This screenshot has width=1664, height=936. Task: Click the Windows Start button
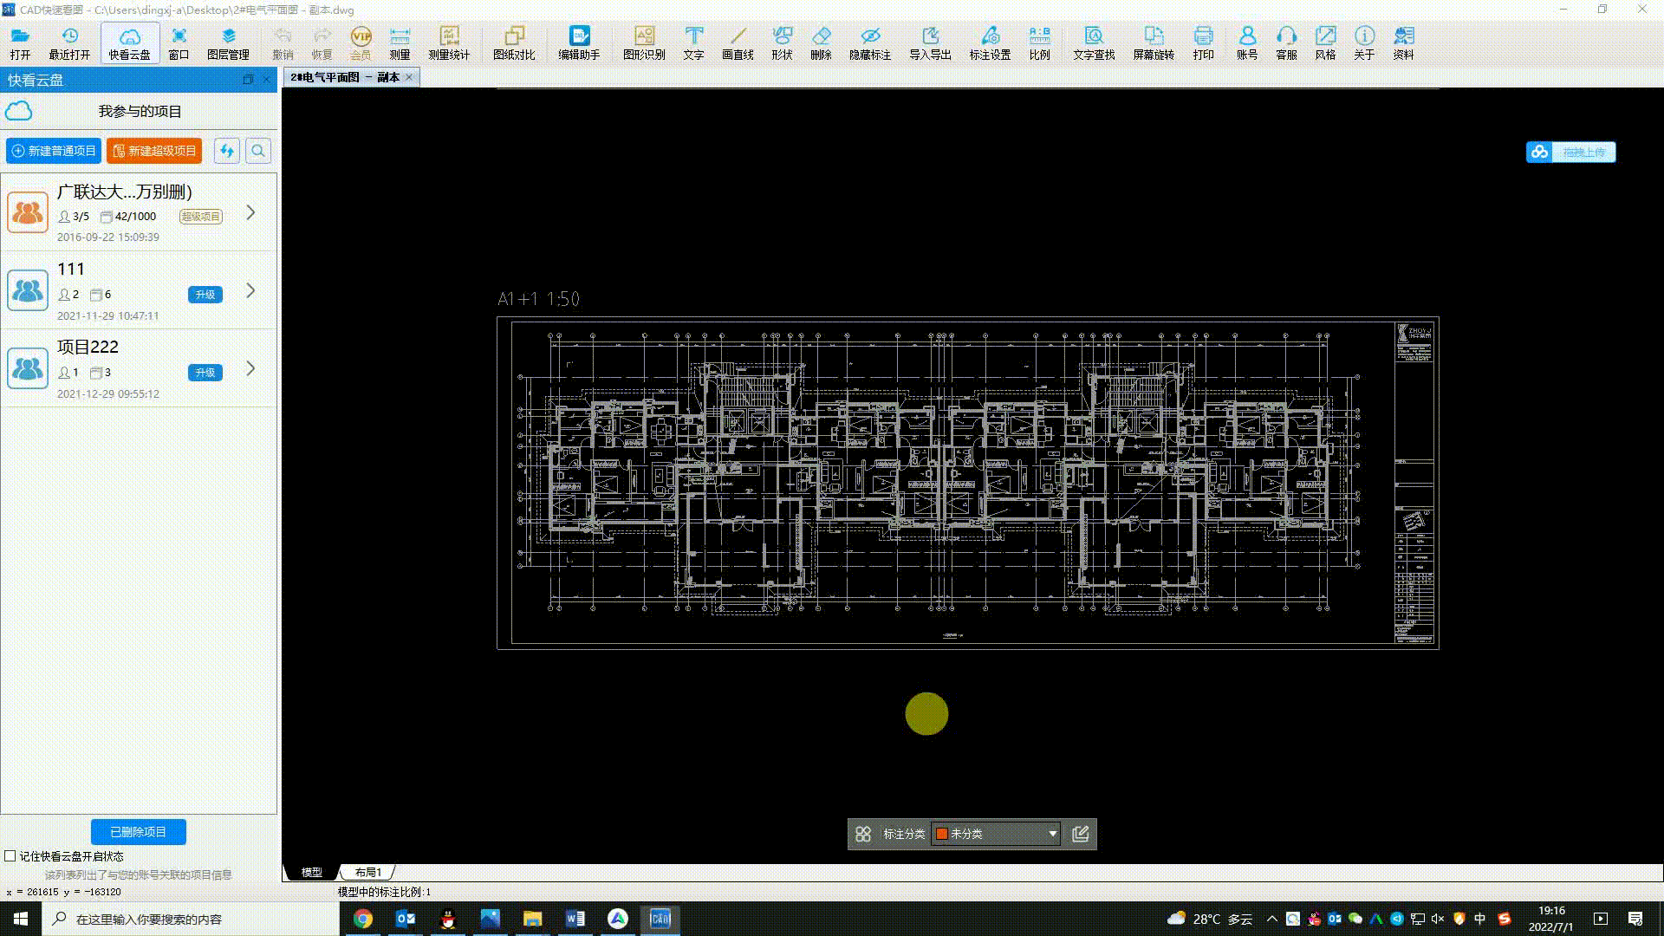[x=21, y=919]
